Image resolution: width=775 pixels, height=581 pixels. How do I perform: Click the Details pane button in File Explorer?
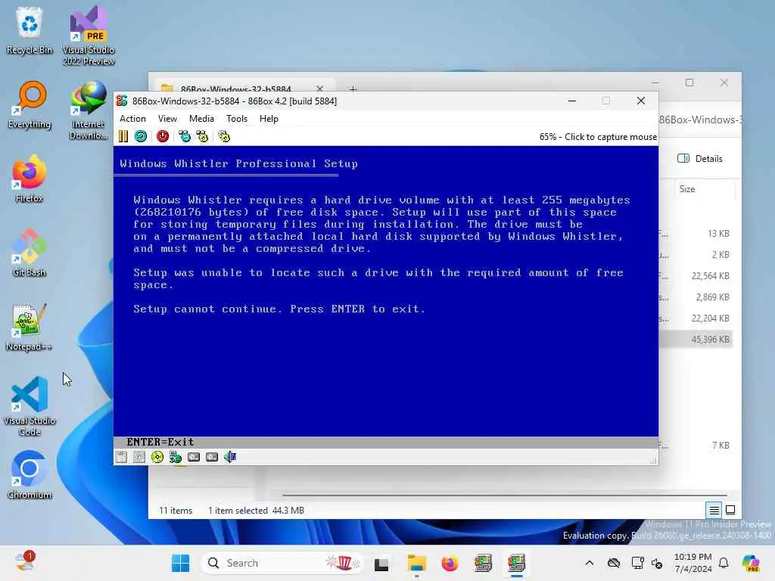[700, 159]
